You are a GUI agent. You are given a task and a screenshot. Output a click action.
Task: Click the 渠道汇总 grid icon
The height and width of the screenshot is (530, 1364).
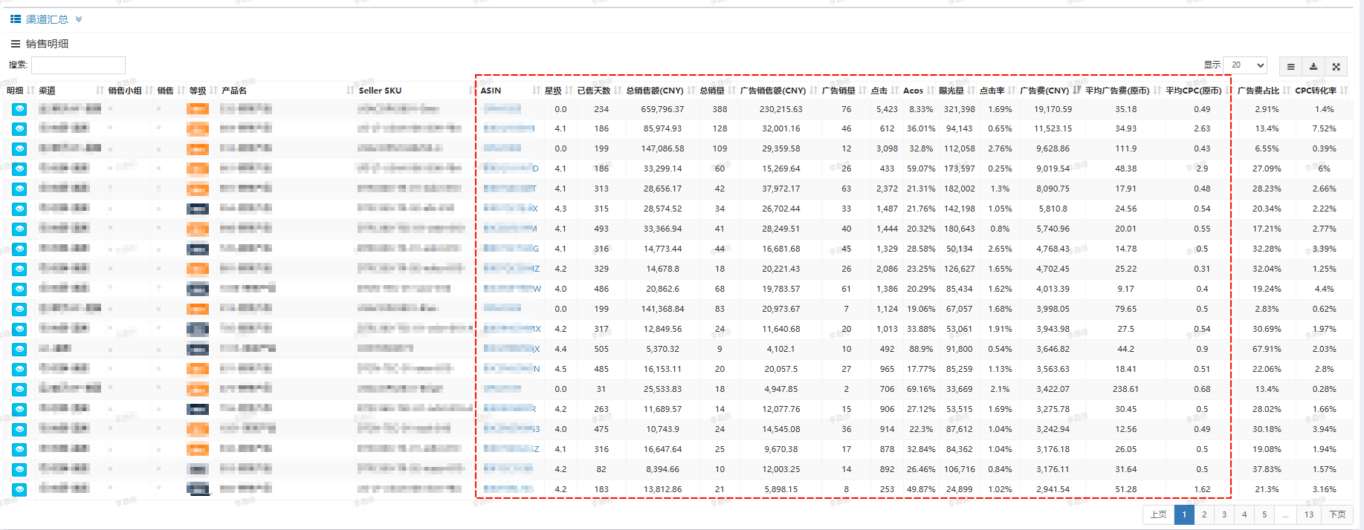point(15,19)
